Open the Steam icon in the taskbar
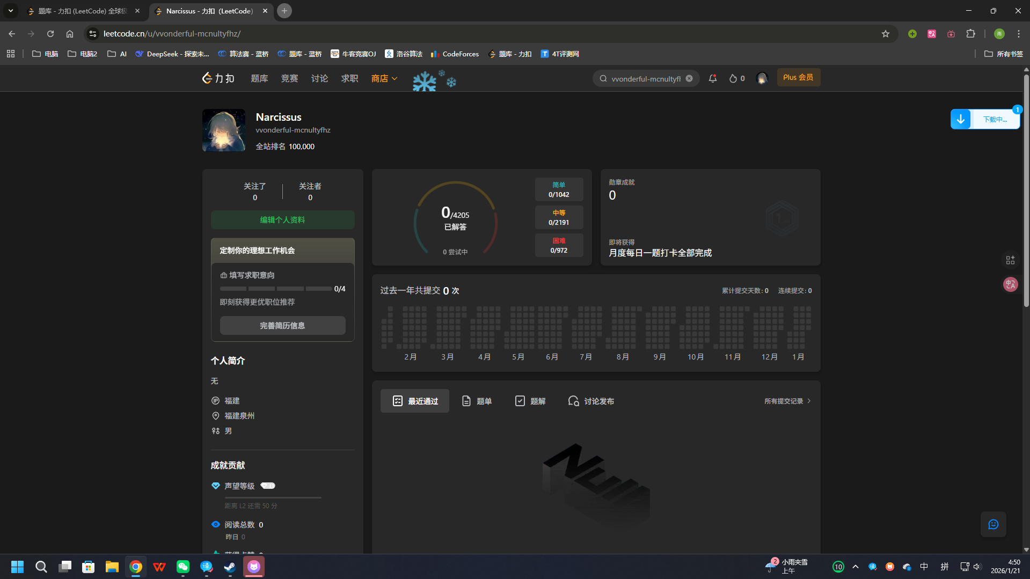Image resolution: width=1030 pixels, height=579 pixels. pyautogui.click(x=230, y=567)
